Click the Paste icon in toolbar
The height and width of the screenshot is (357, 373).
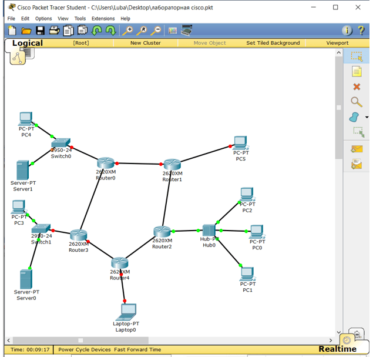point(83,30)
